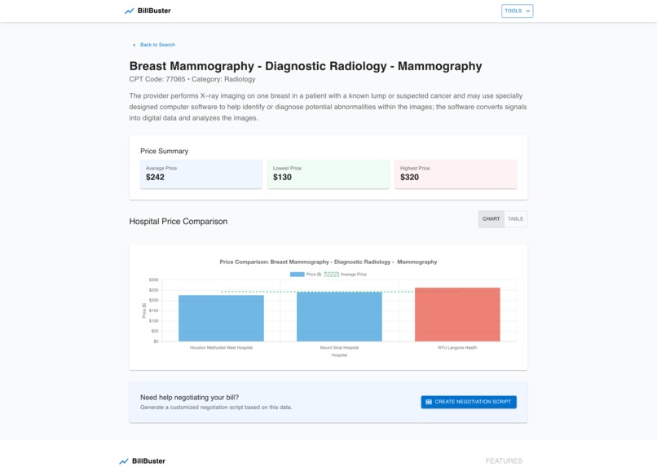657x467 pixels.
Task: Click the Hospital Price Comparison heading
Action: point(178,222)
